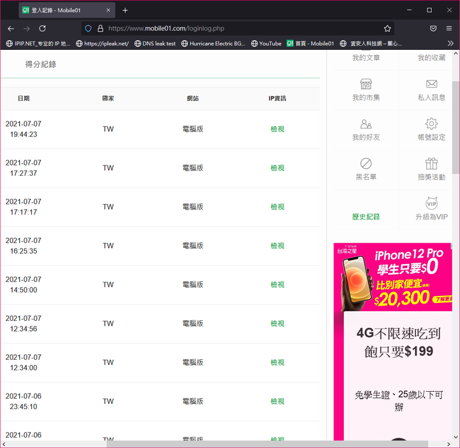Open a new browser tab
Screen dimensions: 460x448
(125, 10)
